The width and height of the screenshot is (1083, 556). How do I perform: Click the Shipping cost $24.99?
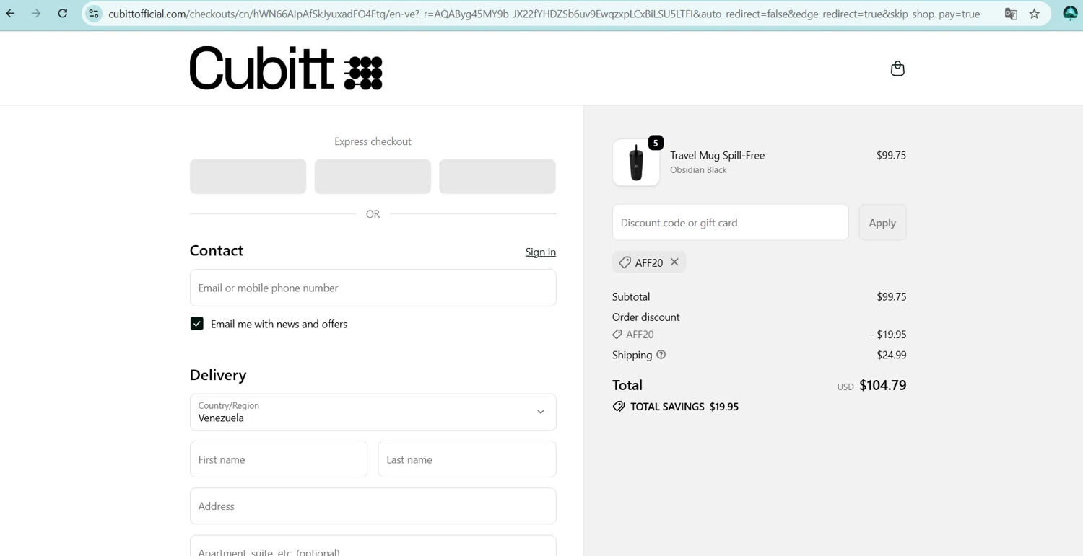[891, 355]
